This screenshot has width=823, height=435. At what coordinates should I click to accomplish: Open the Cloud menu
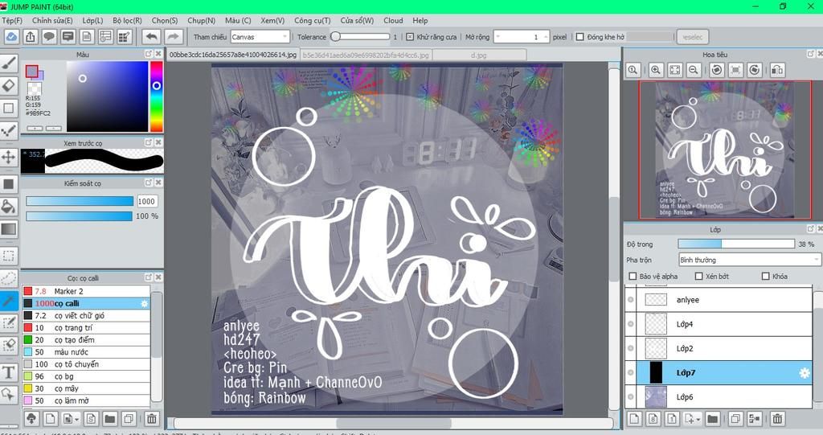[x=393, y=20]
